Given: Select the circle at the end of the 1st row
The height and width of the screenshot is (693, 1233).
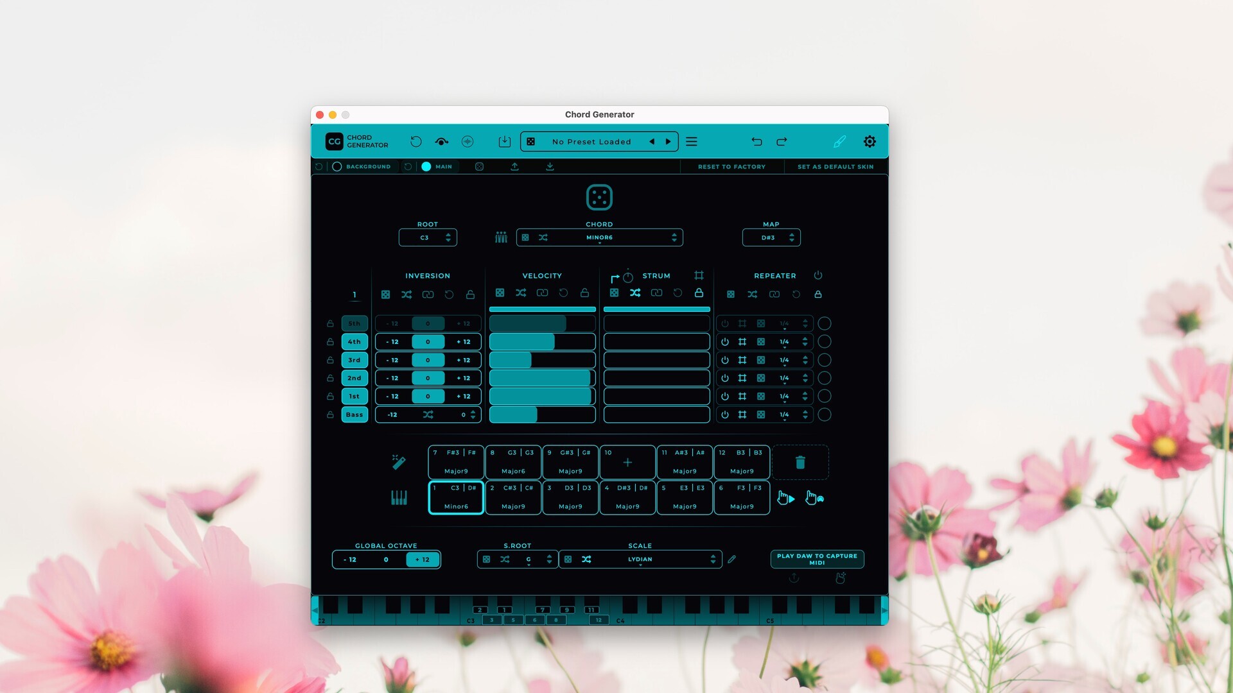Looking at the screenshot, I should (825, 397).
